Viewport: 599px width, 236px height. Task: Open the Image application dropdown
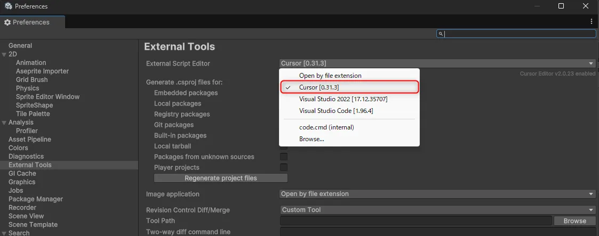coord(437,194)
